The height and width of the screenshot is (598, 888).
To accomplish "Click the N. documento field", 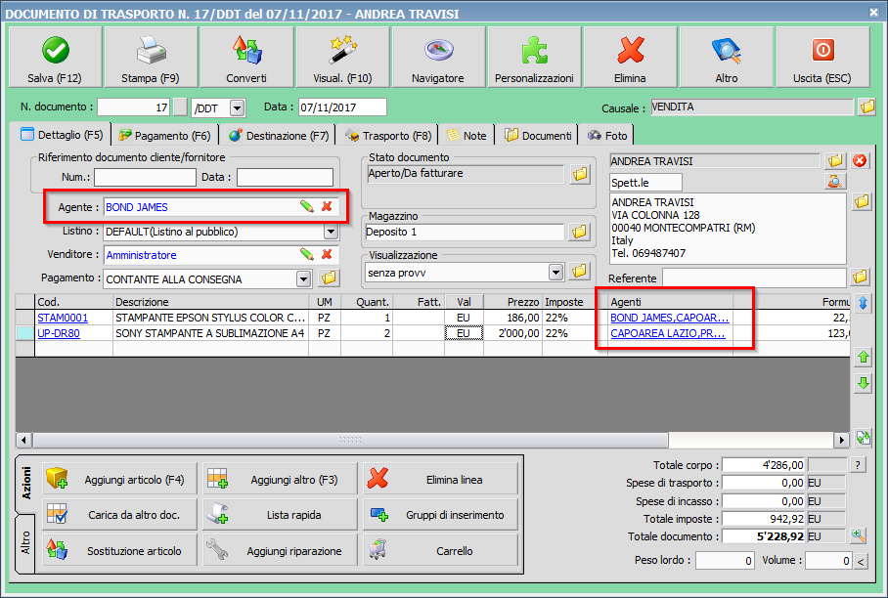I will (x=133, y=107).
